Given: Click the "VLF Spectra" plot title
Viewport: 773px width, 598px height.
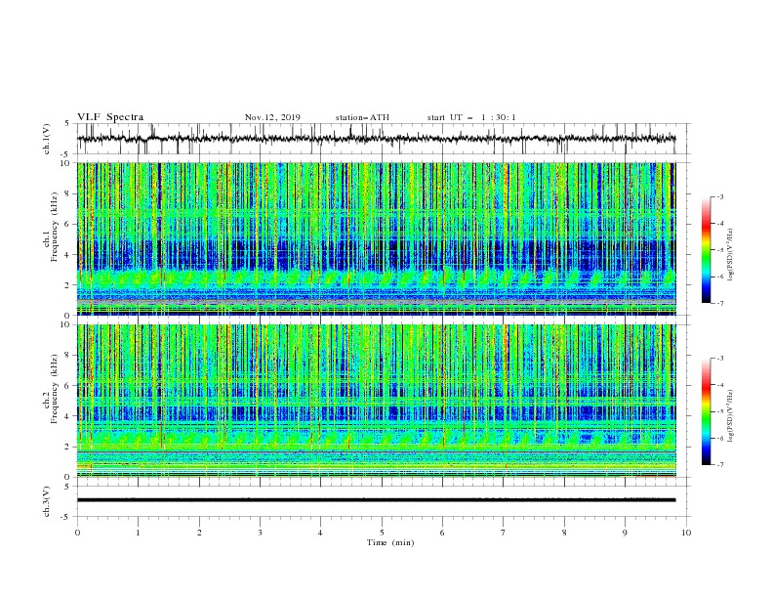Looking at the screenshot, I should pyautogui.click(x=110, y=117).
